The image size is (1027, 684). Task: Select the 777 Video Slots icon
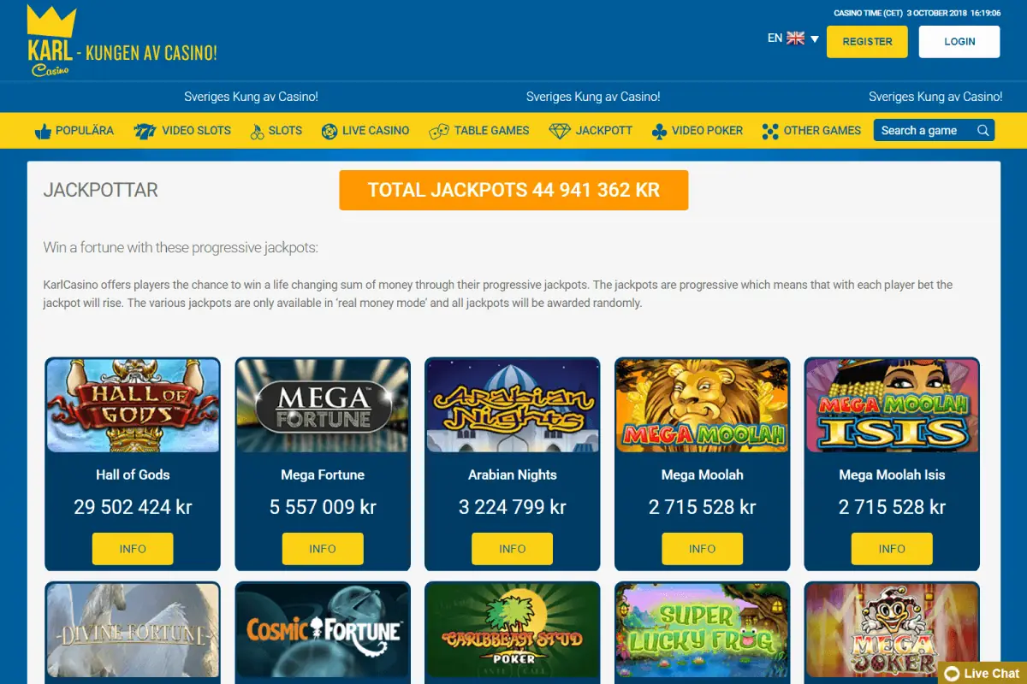pos(145,131)
